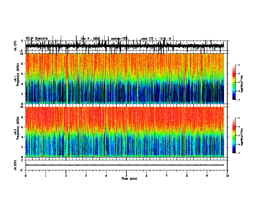
Task: Click the "Jan. 9, 2020" date label
Action: (90, 39)
